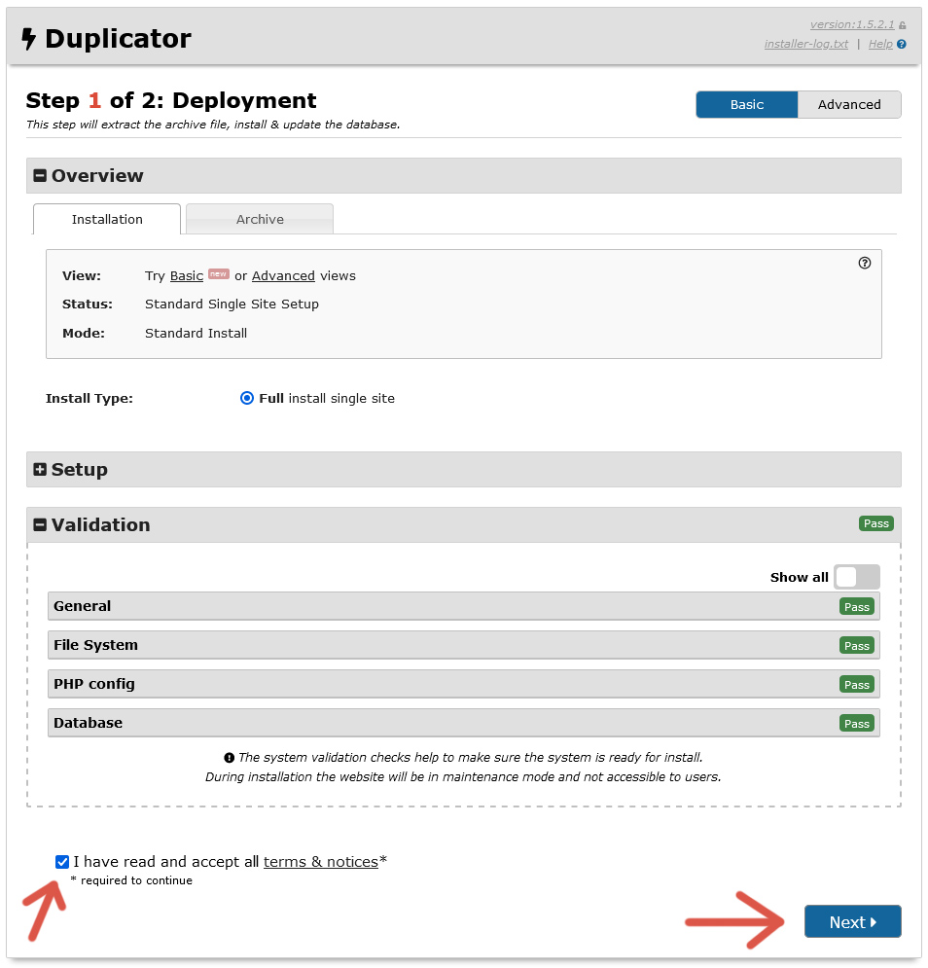Click the '* required to continue' note
Screen dimensions: 928x968
(x=131, y=880)
